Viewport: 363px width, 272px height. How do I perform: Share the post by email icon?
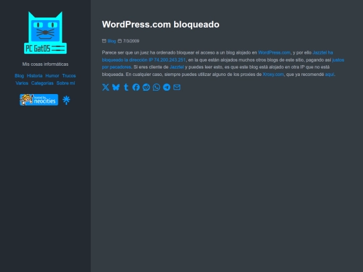pyautogui.click(x=177, y=87)
